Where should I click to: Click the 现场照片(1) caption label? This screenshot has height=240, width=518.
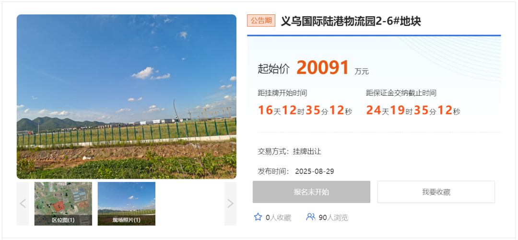coord(127,220)
